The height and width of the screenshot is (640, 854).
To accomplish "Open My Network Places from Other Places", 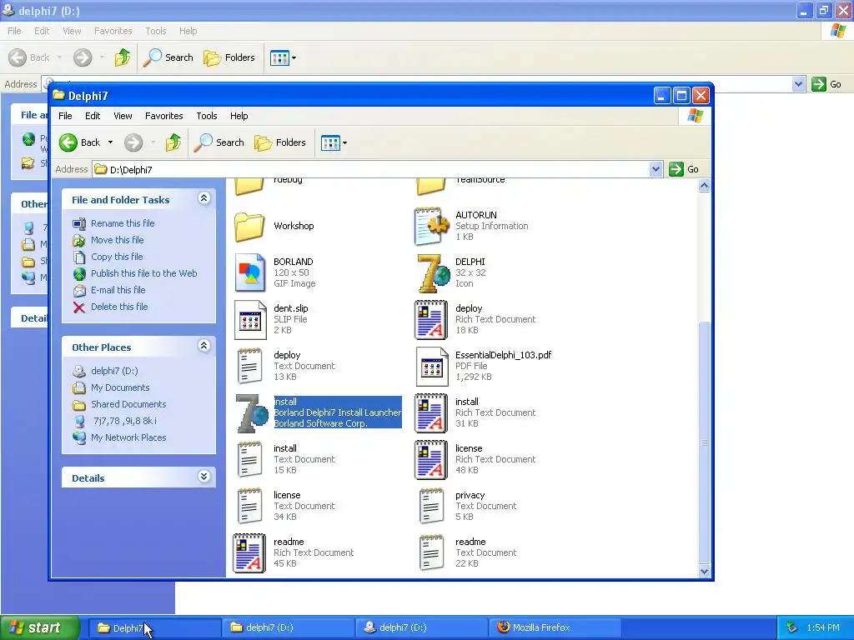I will 128,437.
